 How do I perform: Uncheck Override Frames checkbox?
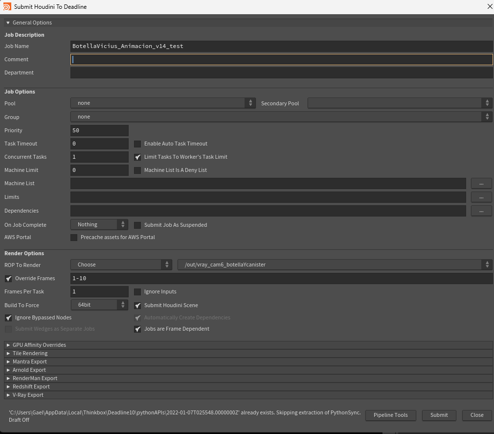click(8, 279)
